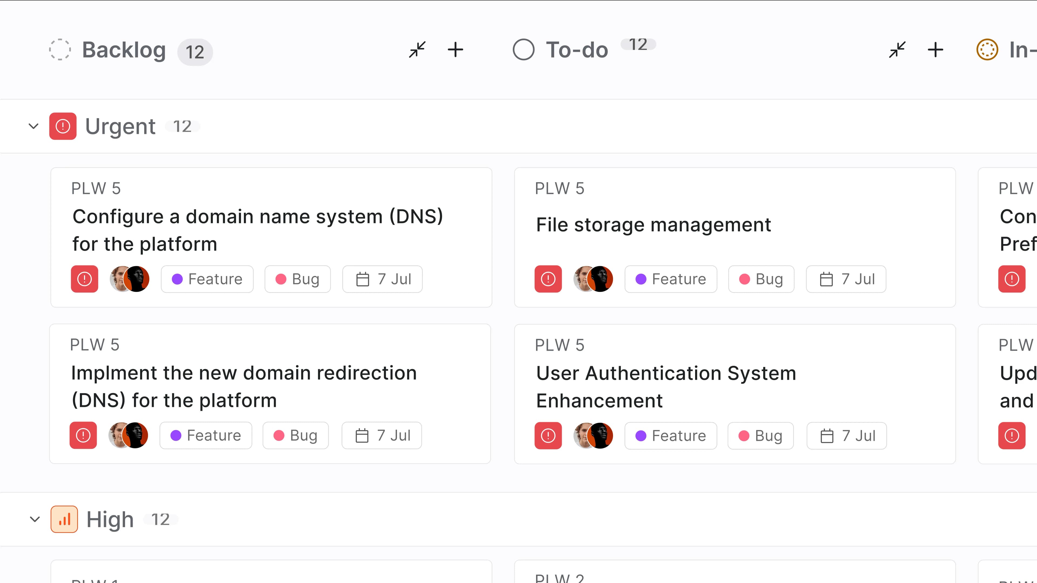The image size is (1037, 583).
Task: Click Bug label on User Authentication card
Action: 760,435
